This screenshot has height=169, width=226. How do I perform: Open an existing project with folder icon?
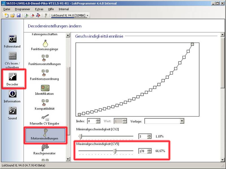tap(12, 15)
